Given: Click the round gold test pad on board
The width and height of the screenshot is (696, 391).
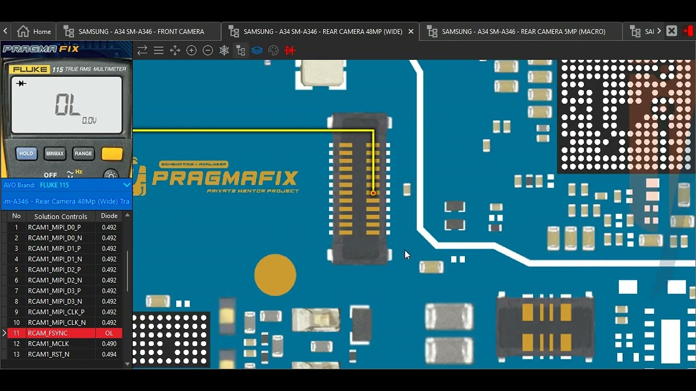Looking at the screenshot, I should coord(275,275).
